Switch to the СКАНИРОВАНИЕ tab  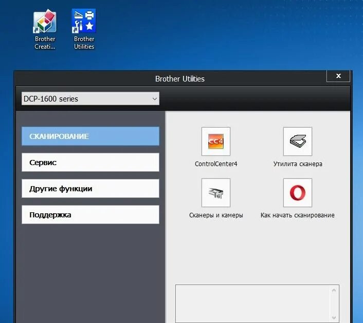(x=90, y=136)
